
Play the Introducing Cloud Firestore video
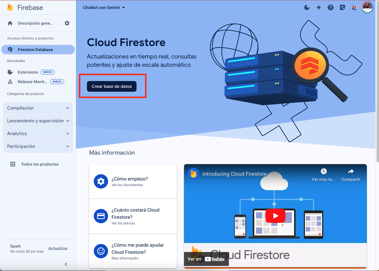(275, 216)
